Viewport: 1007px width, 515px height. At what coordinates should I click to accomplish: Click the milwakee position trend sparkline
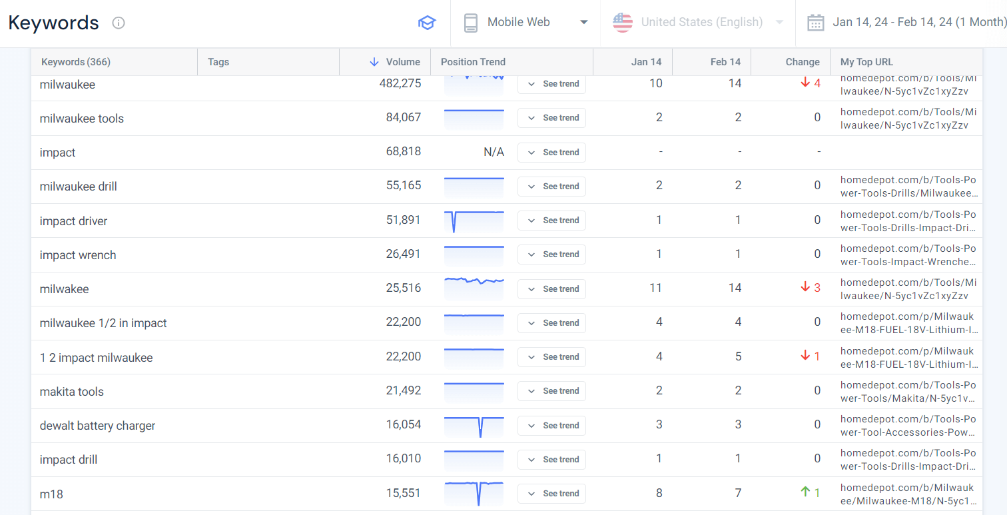click(474, 288)
